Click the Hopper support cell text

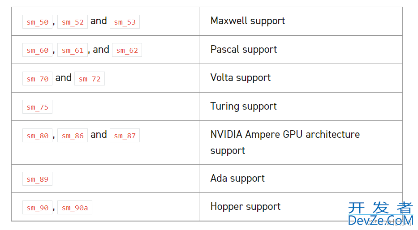click(245, 207)
